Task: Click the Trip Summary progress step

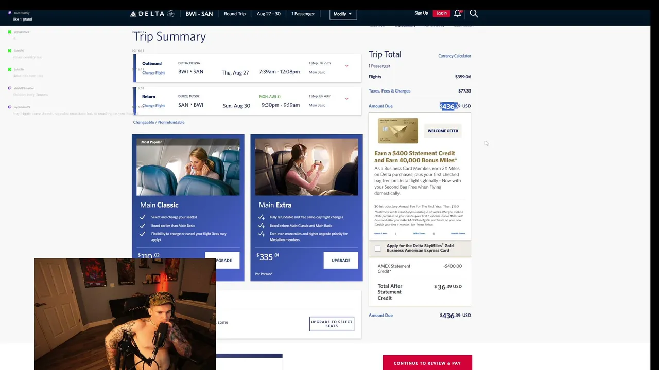Action: coord(405,26)
